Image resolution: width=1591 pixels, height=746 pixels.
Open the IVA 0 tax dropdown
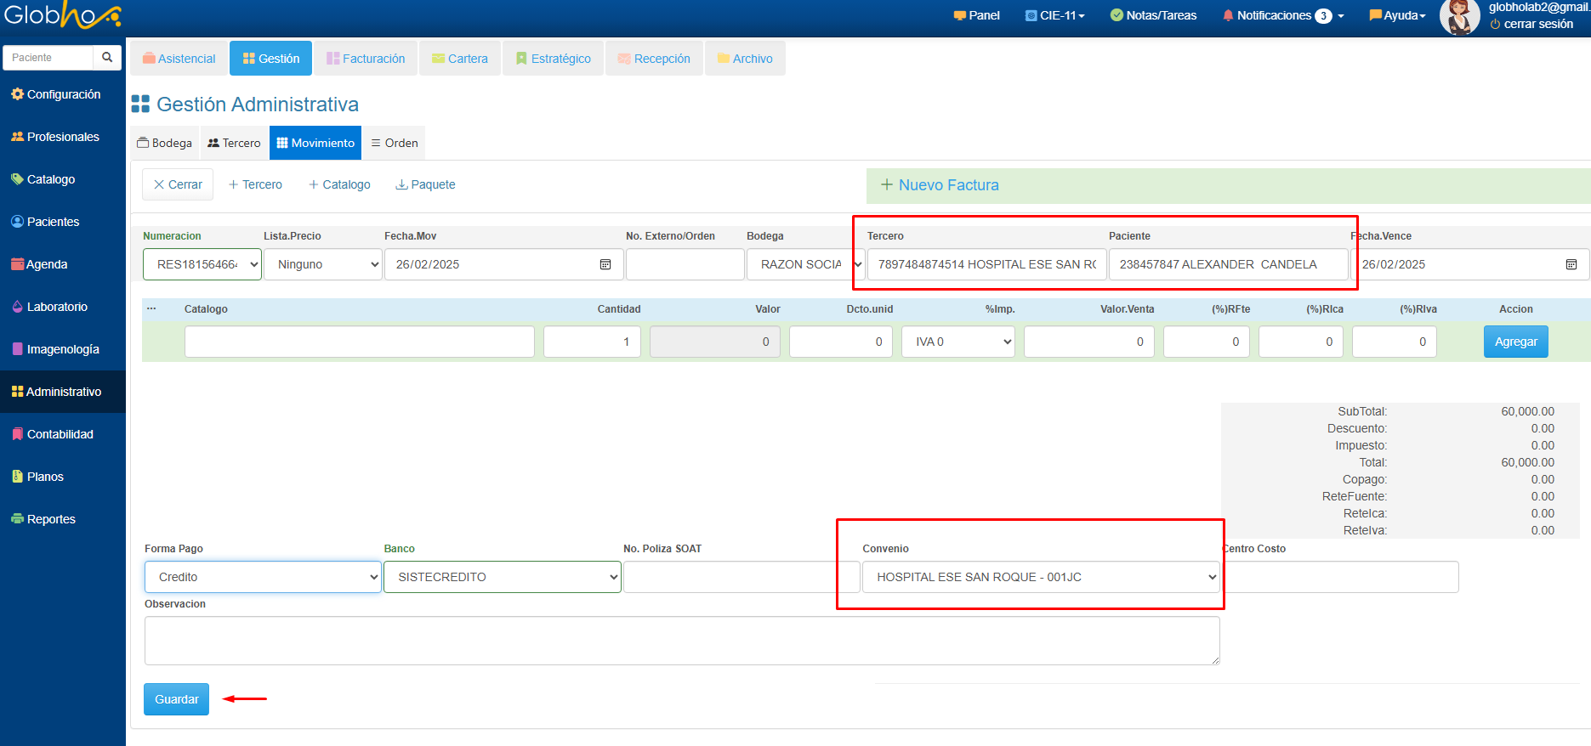point(957,342)
